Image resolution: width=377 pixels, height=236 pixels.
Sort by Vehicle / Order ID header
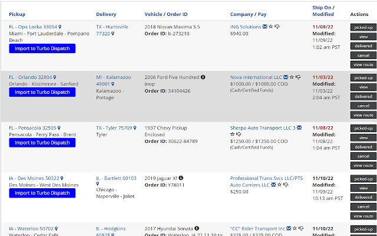166,14
